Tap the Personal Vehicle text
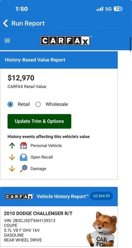The image size is (132, 248). (46, 146)
